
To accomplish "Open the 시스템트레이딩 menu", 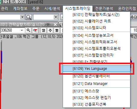I will (78, 8).
